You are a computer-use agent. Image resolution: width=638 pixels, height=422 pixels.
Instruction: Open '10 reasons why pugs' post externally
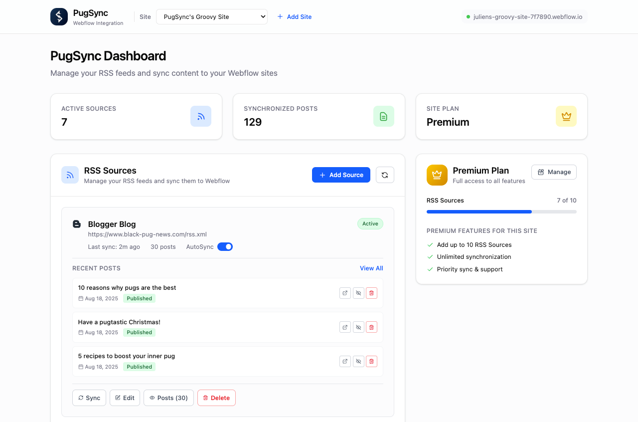tap(345, 293)
